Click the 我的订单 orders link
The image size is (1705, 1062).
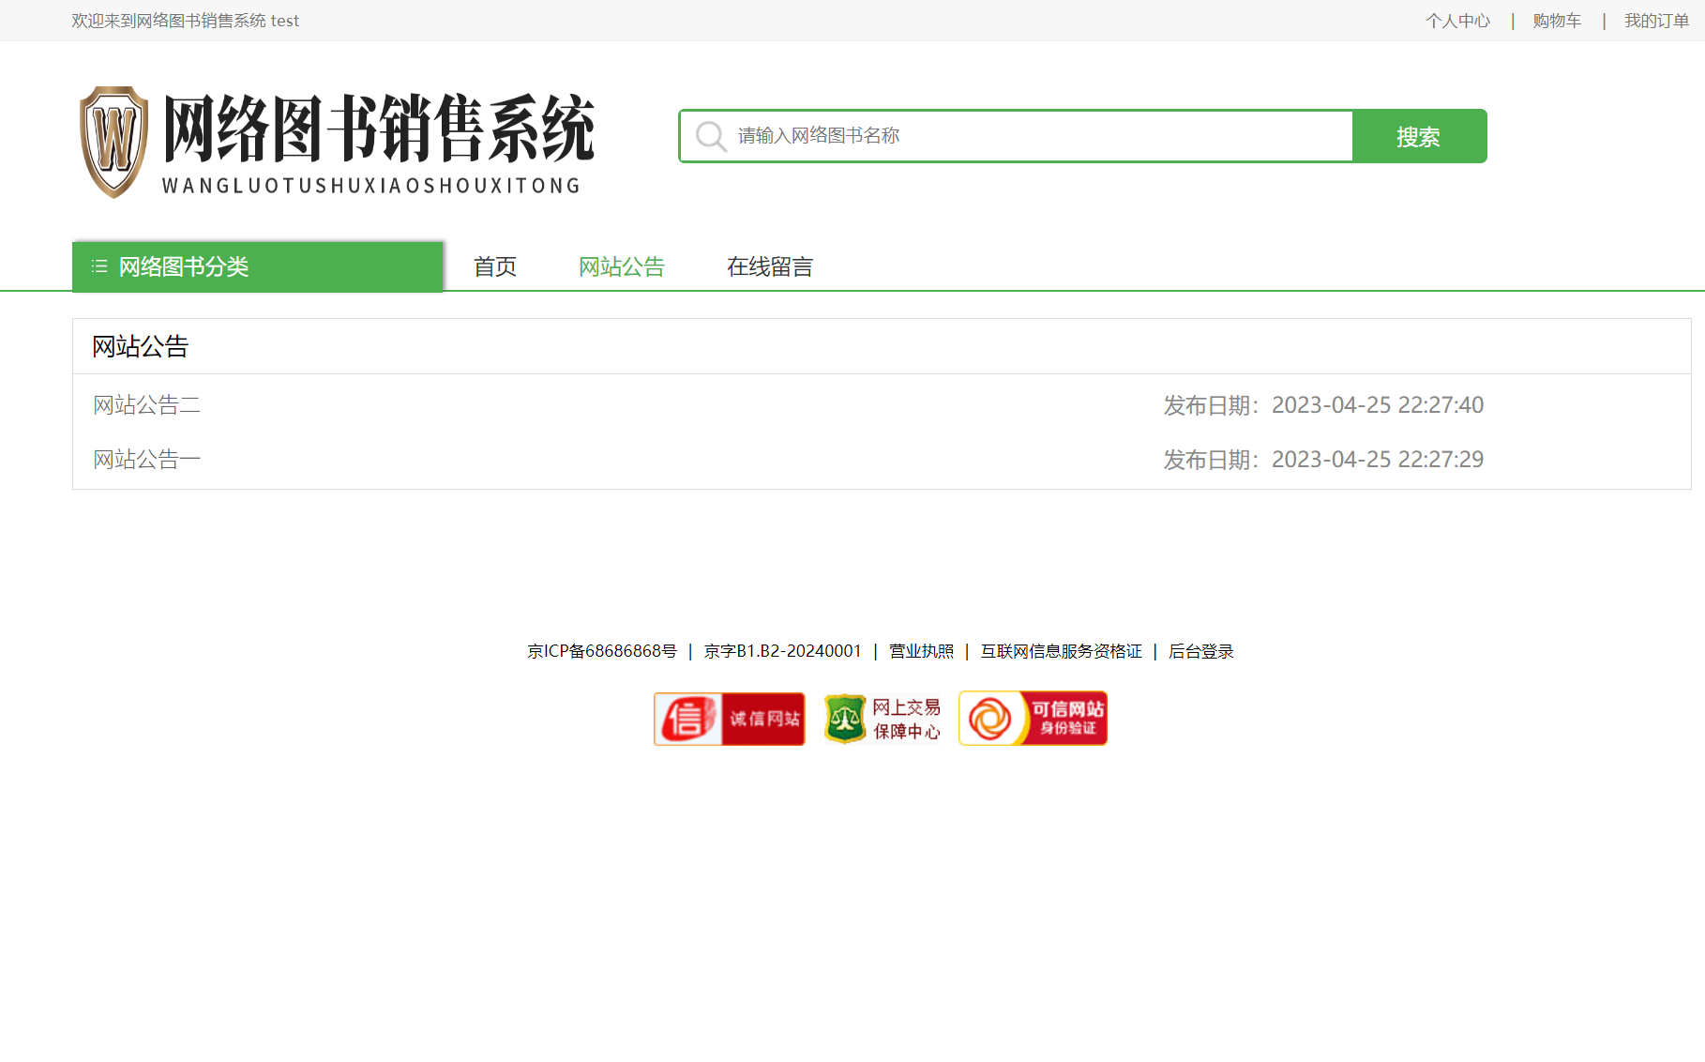(x=1656, y=20)
